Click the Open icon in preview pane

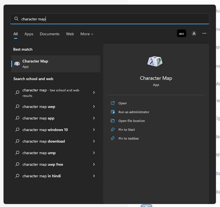pyautogui.click(x=113, y=103)
